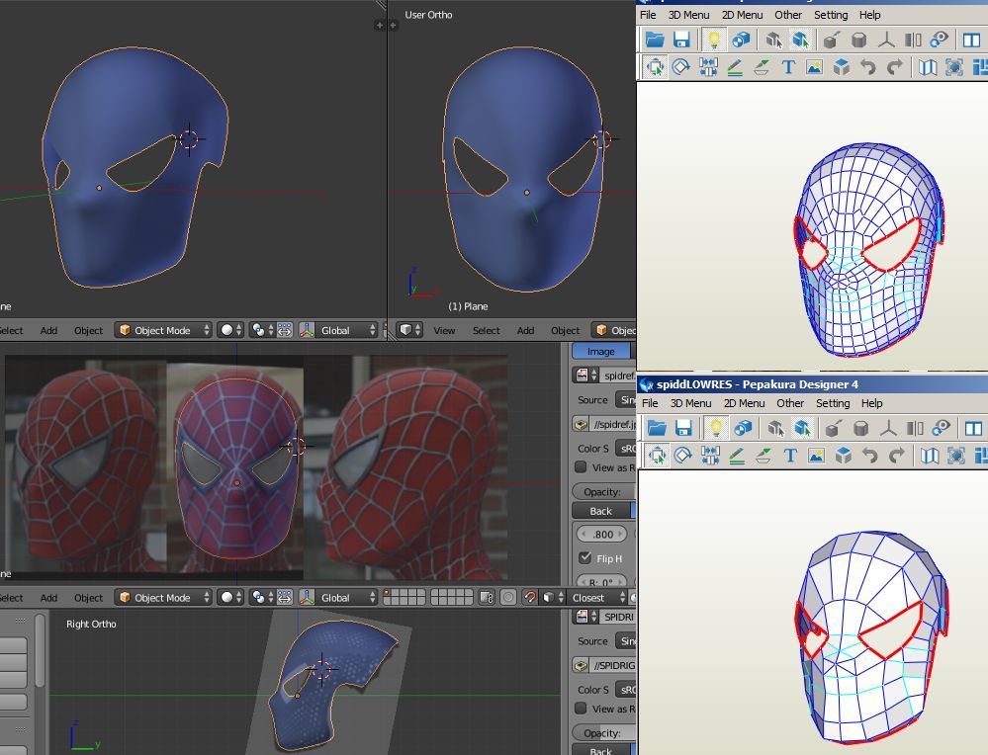Screen dimensions: 988x755
Task: Click Object menu in middle Blender viewport header
Action: (88, 597)
